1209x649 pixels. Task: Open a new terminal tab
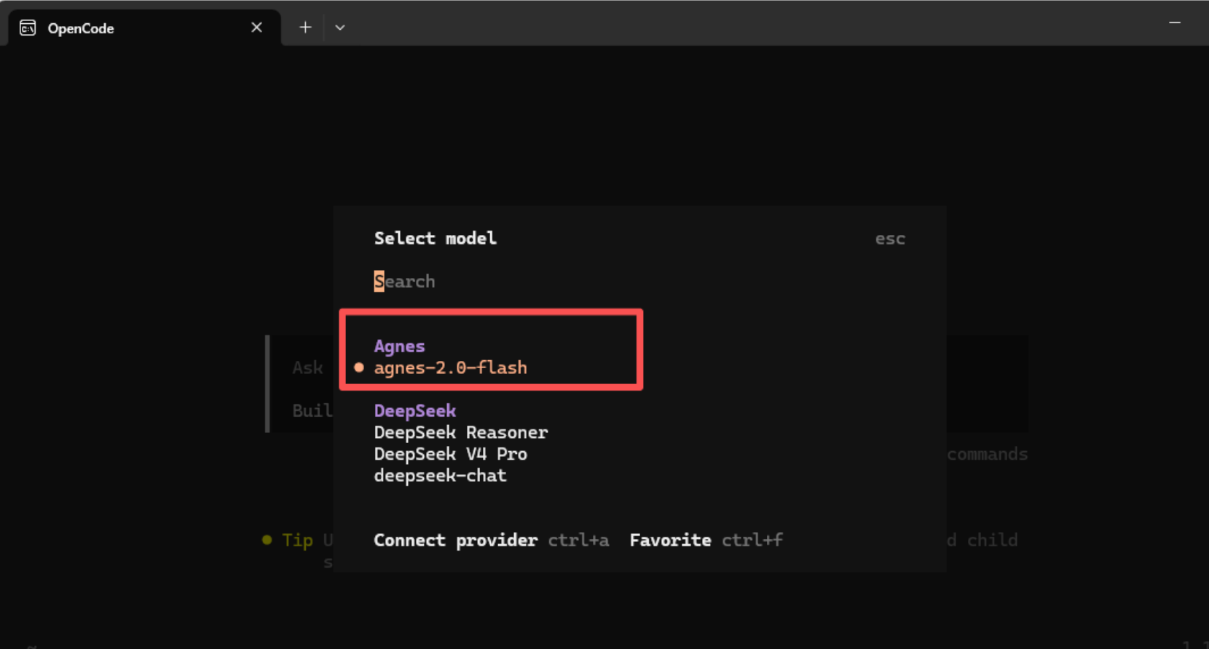[x=305, y=28]
